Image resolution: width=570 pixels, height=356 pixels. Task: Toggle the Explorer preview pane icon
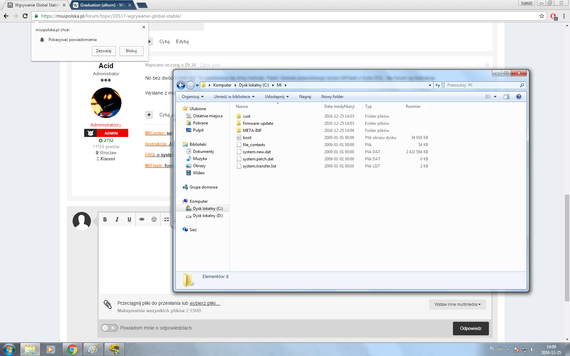click(506, 97)
